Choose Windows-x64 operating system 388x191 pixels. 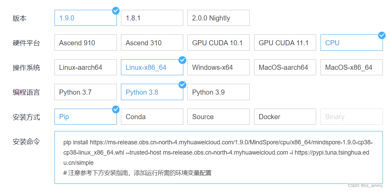[218, 67]
